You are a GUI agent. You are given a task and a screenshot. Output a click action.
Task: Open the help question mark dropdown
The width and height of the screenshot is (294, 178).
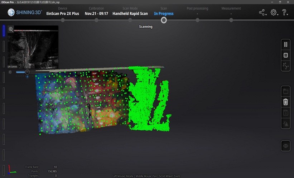coord(285,13)
